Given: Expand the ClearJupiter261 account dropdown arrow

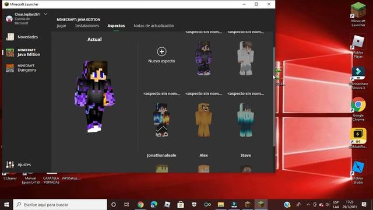Looking at the screenshot, I should (x=45, y=14).
